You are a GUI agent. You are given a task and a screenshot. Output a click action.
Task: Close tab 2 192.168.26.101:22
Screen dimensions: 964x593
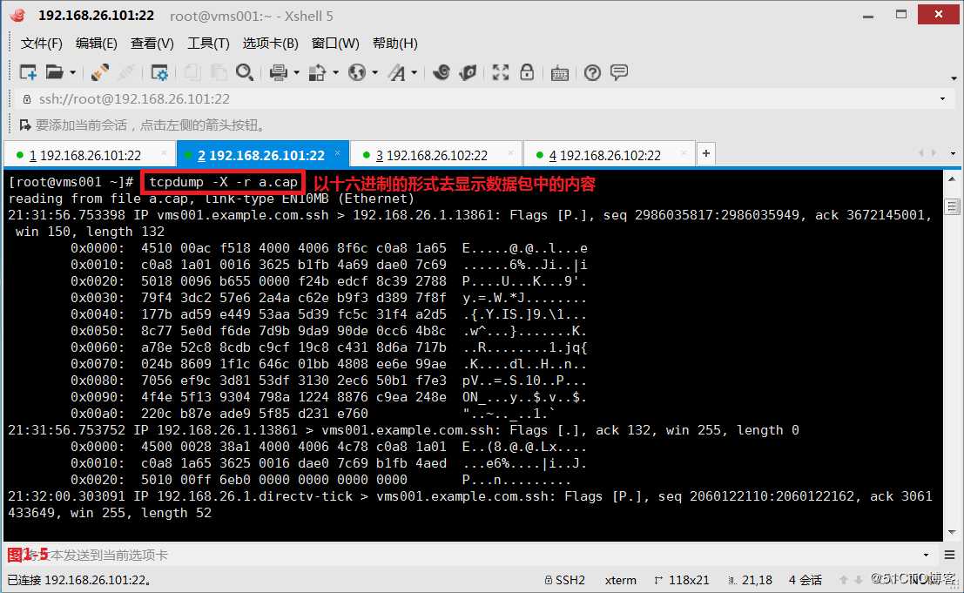[x=338, y=152]
